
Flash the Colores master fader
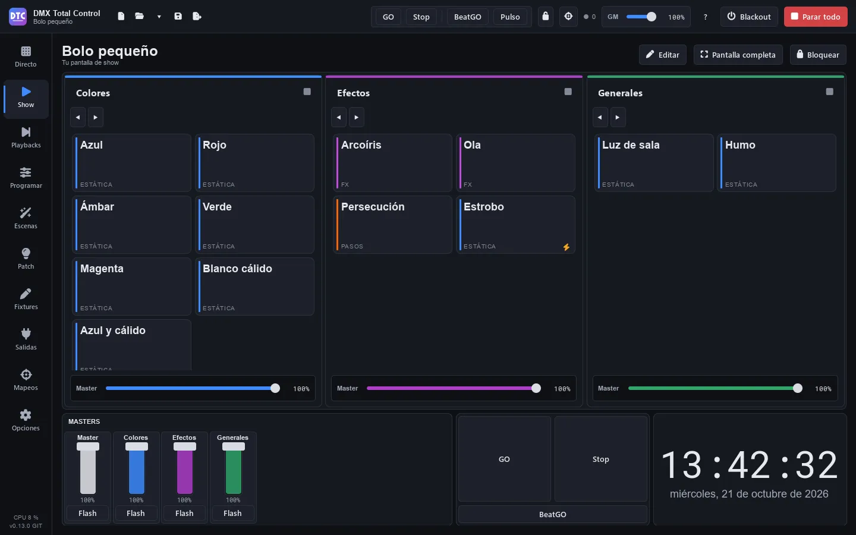coord(136,514)
